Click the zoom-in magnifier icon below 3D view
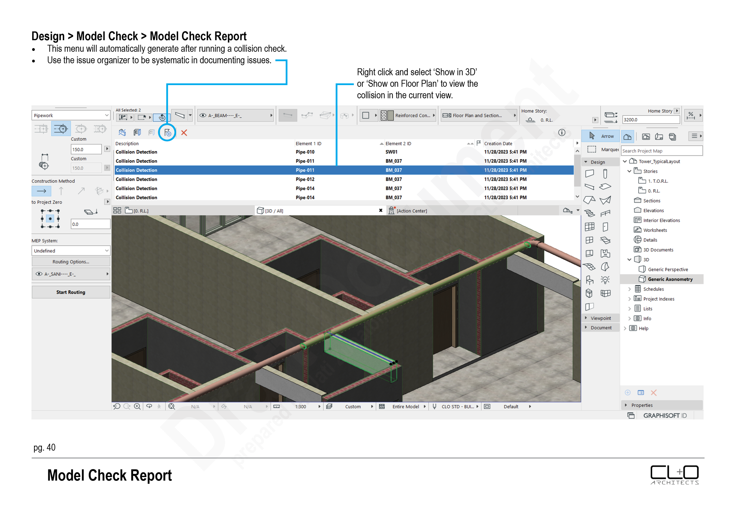 pyautogui.click(x=137, y=407)
